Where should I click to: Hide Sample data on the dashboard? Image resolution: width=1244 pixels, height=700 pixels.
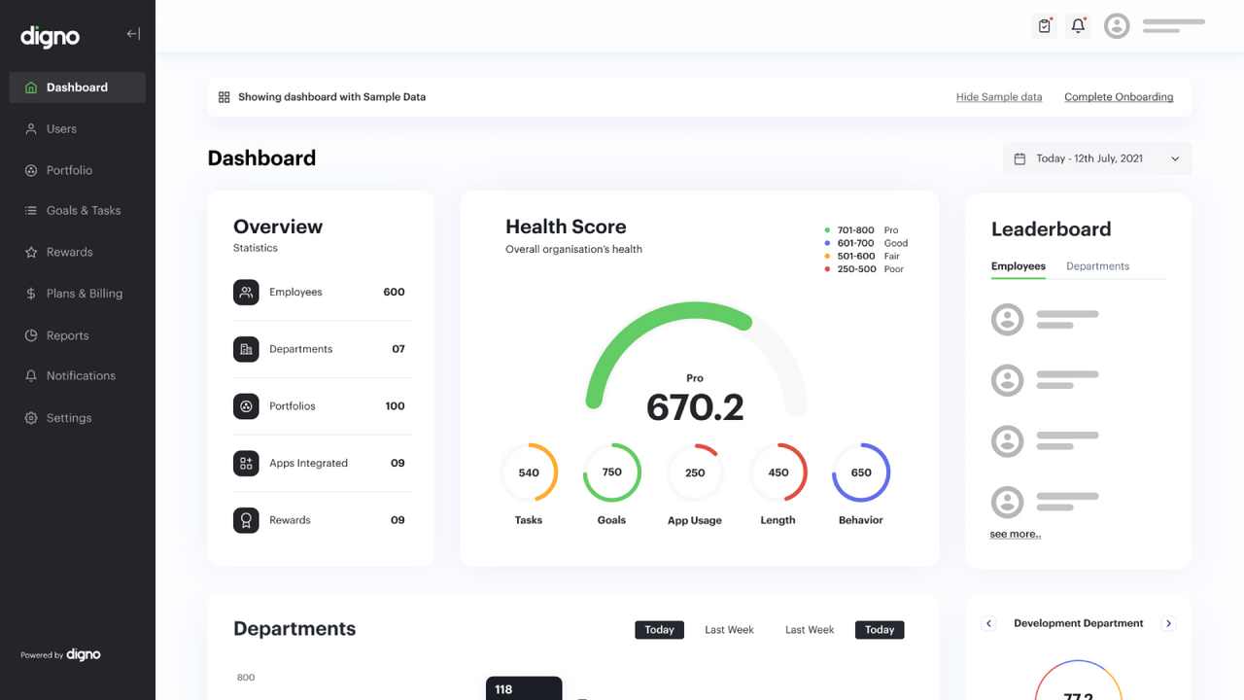coord(999,96)
